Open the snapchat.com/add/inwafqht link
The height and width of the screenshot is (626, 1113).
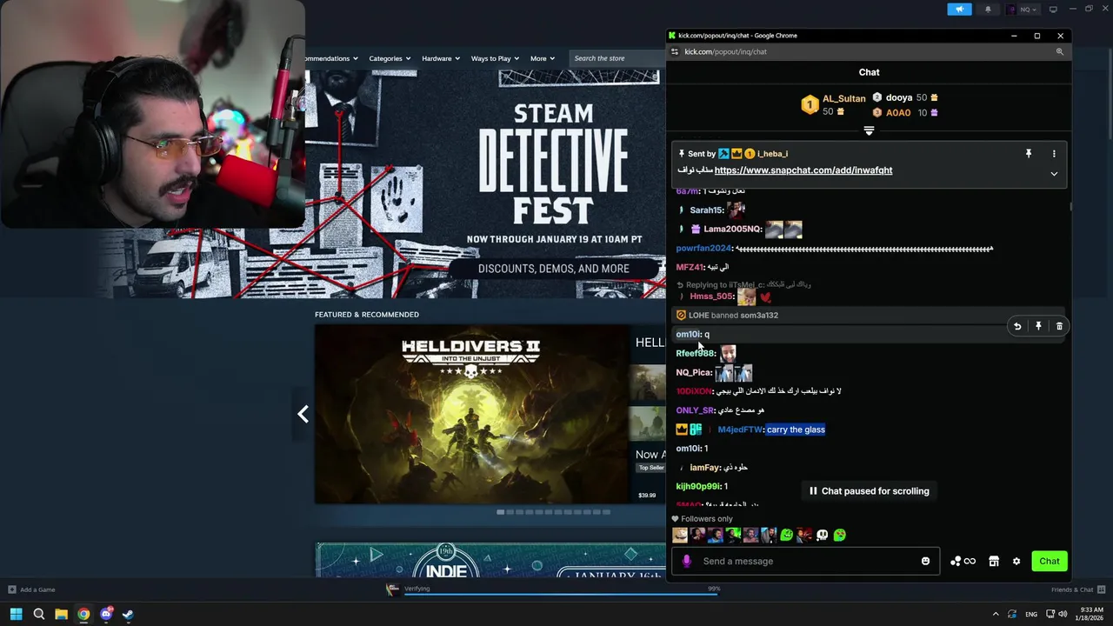(x=803, y=170)
